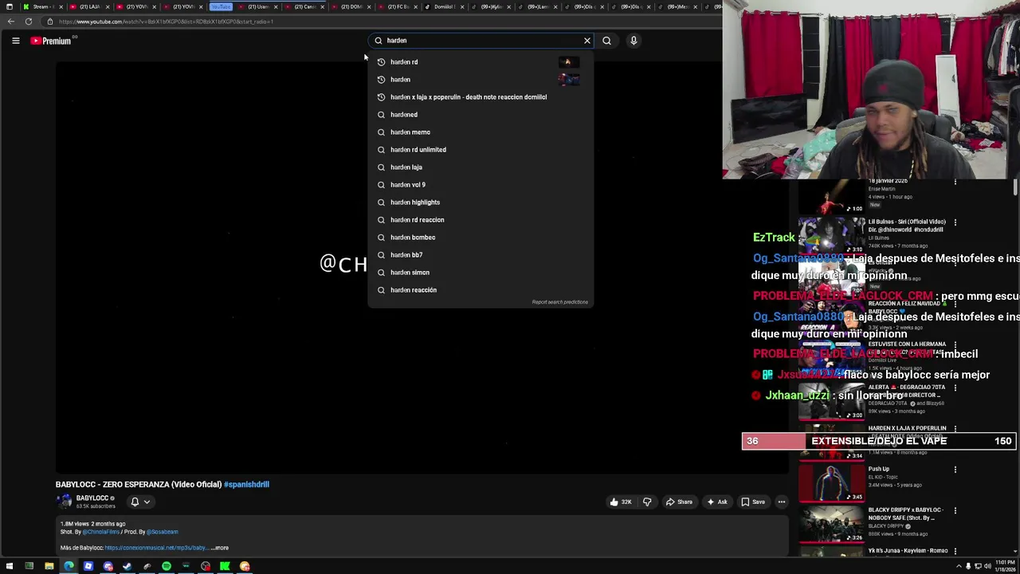
Task: Go back with the browser back arrow
Action: click(10, 22)
